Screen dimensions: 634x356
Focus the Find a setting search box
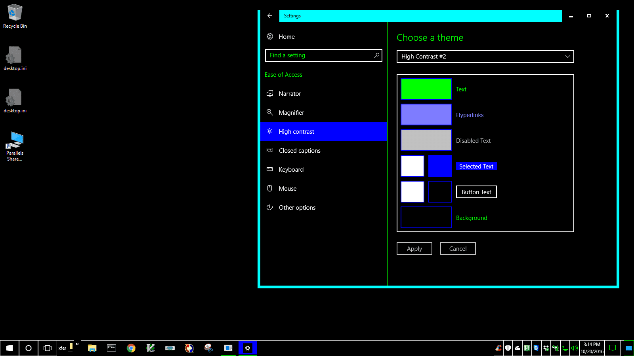pos(319,55)
